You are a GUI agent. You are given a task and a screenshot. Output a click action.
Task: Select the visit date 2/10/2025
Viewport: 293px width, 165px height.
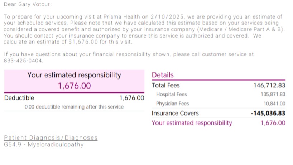tap(167, 17)
